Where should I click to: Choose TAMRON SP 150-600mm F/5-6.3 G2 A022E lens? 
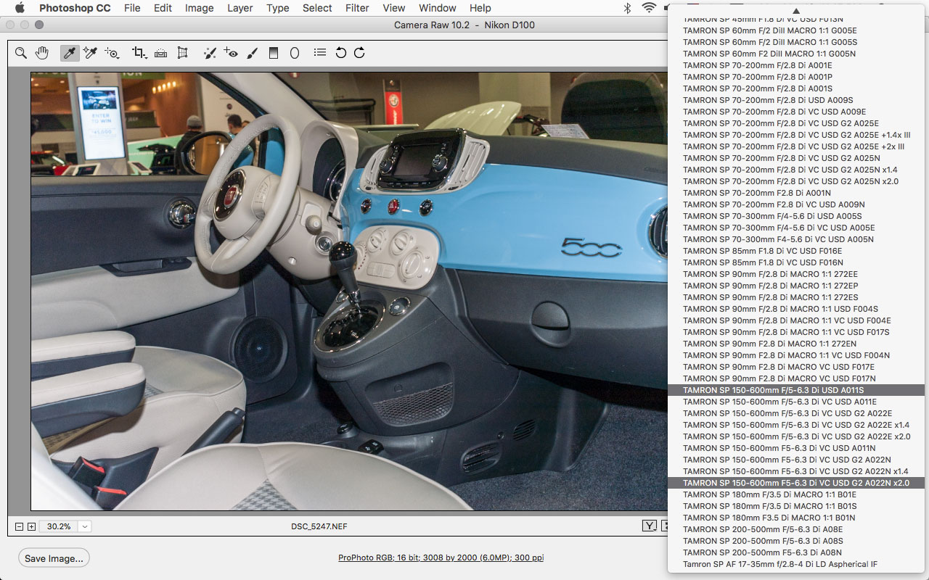pyautogui.click(x=796, y=413)
